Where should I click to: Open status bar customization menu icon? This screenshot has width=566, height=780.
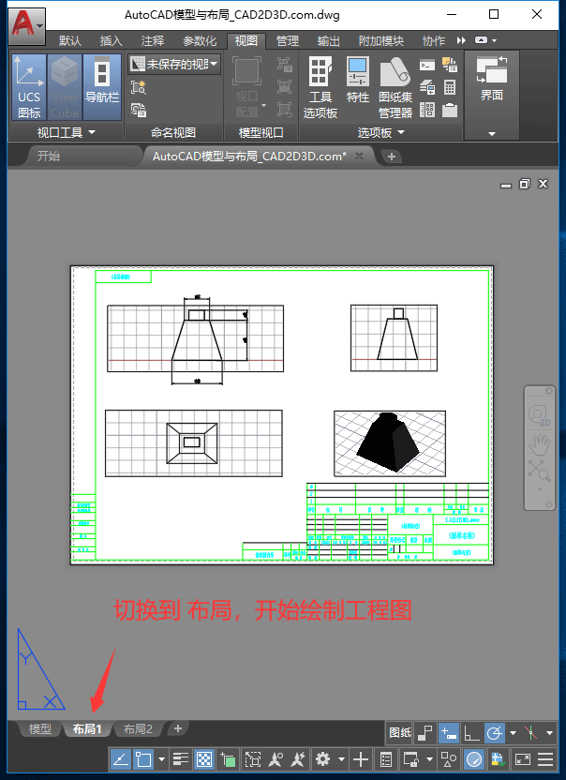click(545, 759)
